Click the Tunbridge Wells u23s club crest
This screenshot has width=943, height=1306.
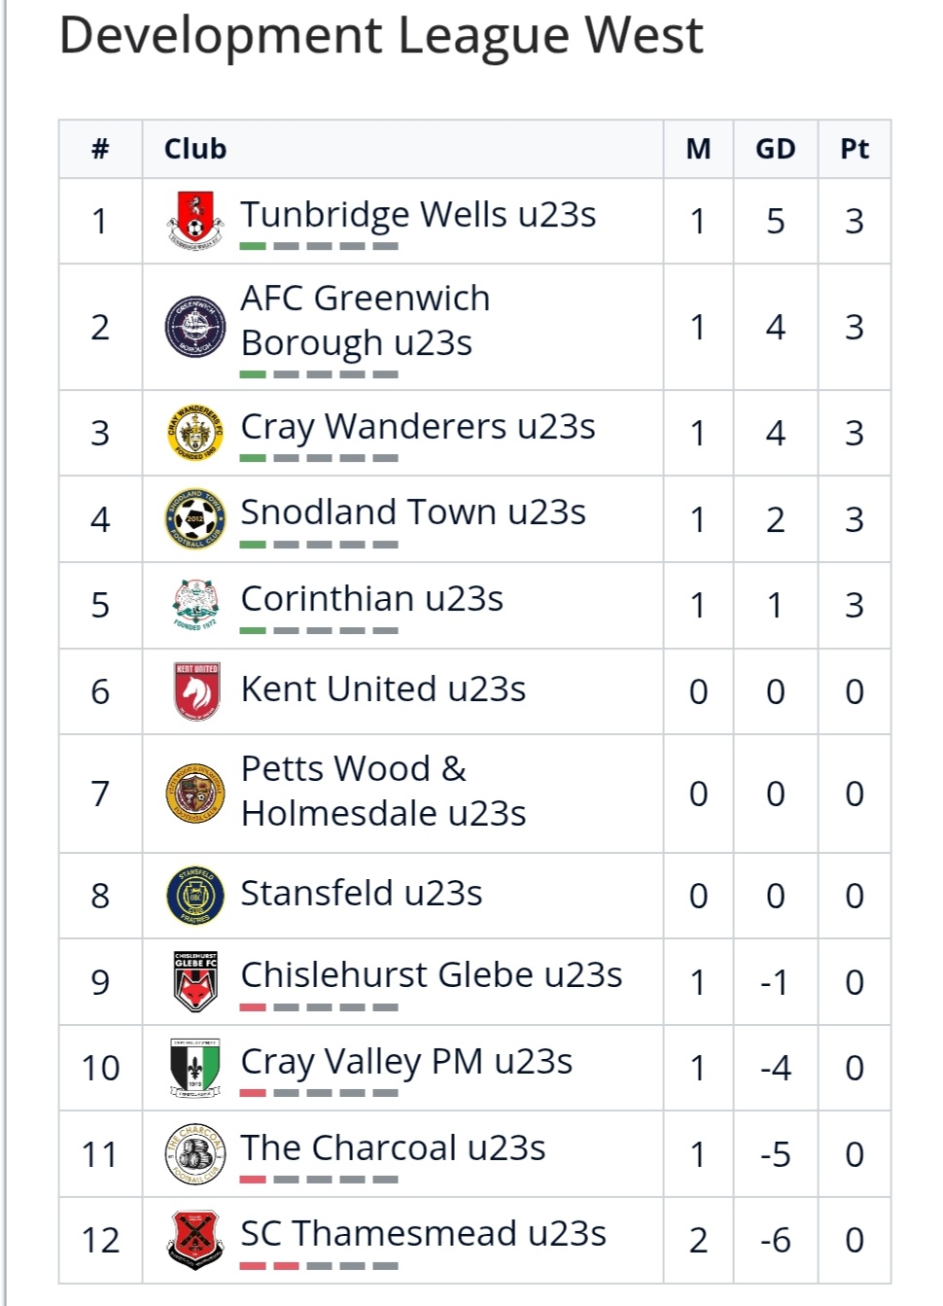[x=194, y=221]
